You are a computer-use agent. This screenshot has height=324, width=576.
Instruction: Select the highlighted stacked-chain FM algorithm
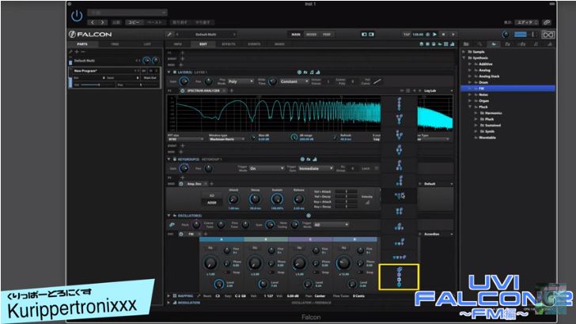tap(399, 277)
